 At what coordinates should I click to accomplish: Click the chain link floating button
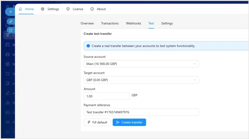pos(11,21)
